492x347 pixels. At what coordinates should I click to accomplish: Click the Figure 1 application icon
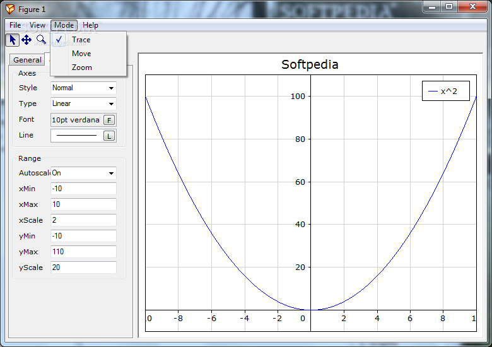(x=10, y=9)
